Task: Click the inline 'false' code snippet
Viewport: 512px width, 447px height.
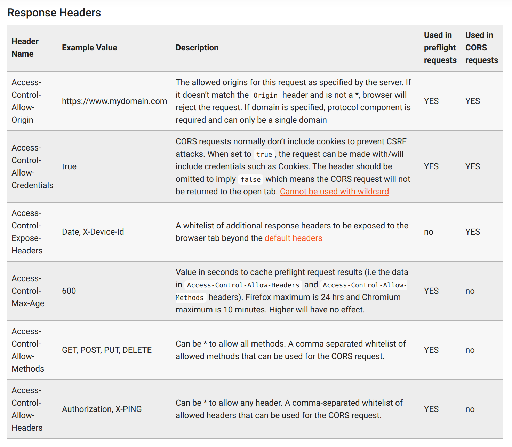Action: (x=250, y=179)
